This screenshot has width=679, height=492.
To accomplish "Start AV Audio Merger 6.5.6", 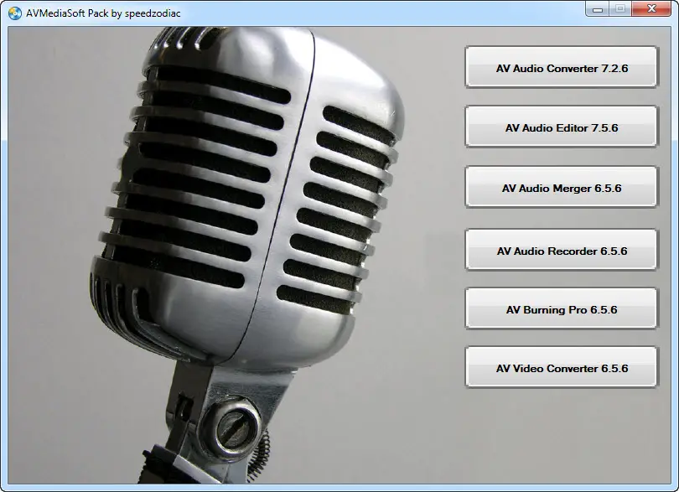I will pos(562,187).
